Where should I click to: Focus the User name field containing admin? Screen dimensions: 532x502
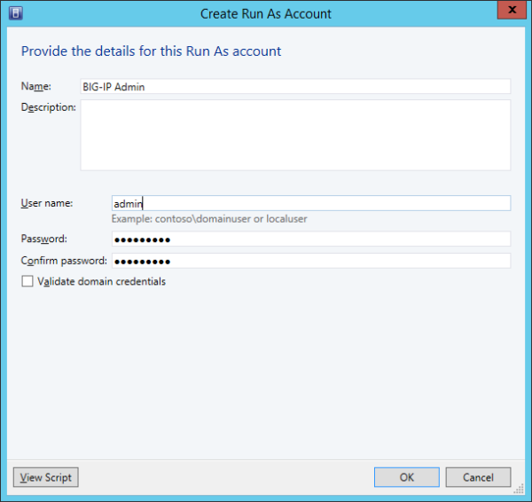click(310, 203)
